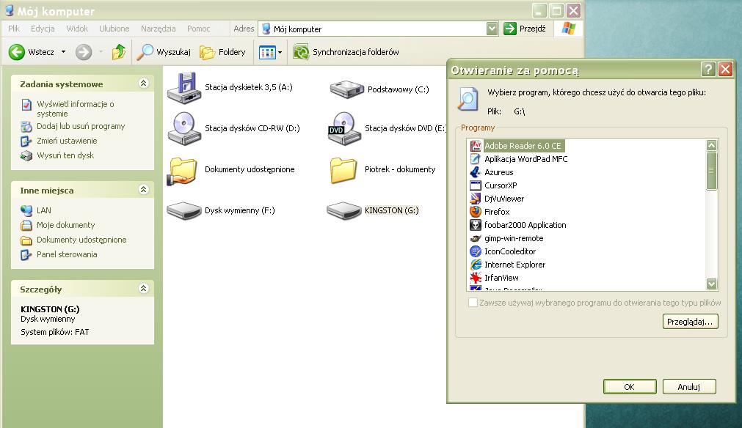Viewport: 742px width, 428px height.
Task: Open the Plik menu
Action: click(x=14, y=29)
